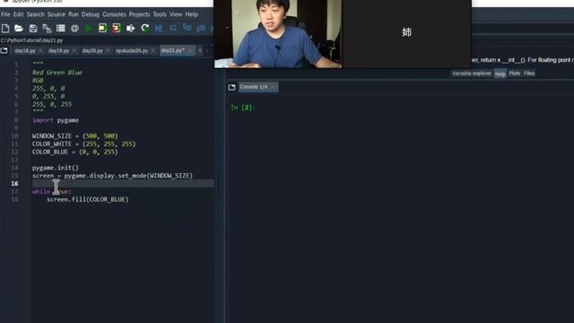Switch to the day18.py editor tab

click(x=25, y=50)
